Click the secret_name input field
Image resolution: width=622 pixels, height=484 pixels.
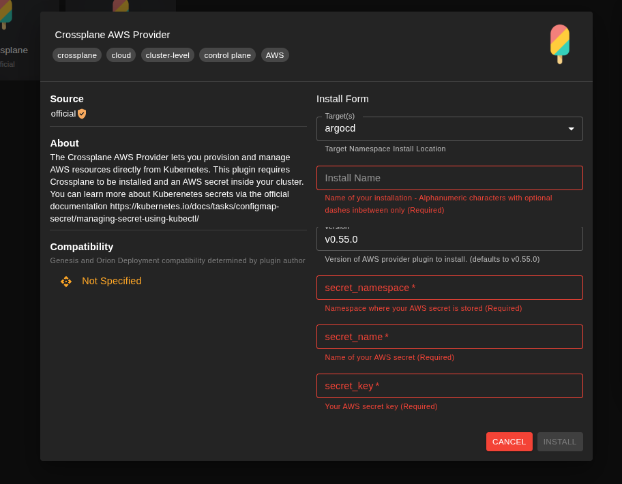click(449, 336)
